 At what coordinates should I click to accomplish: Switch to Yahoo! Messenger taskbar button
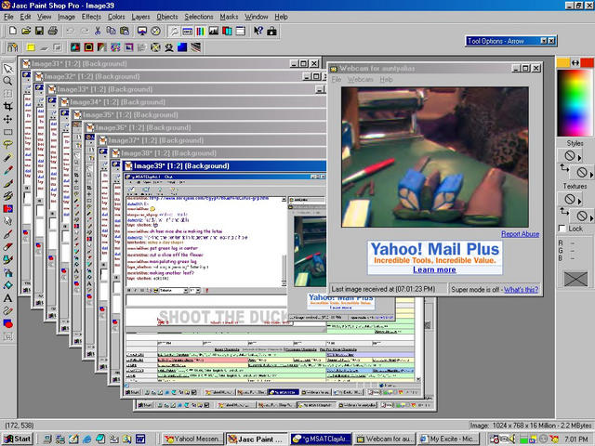[193, 439]
